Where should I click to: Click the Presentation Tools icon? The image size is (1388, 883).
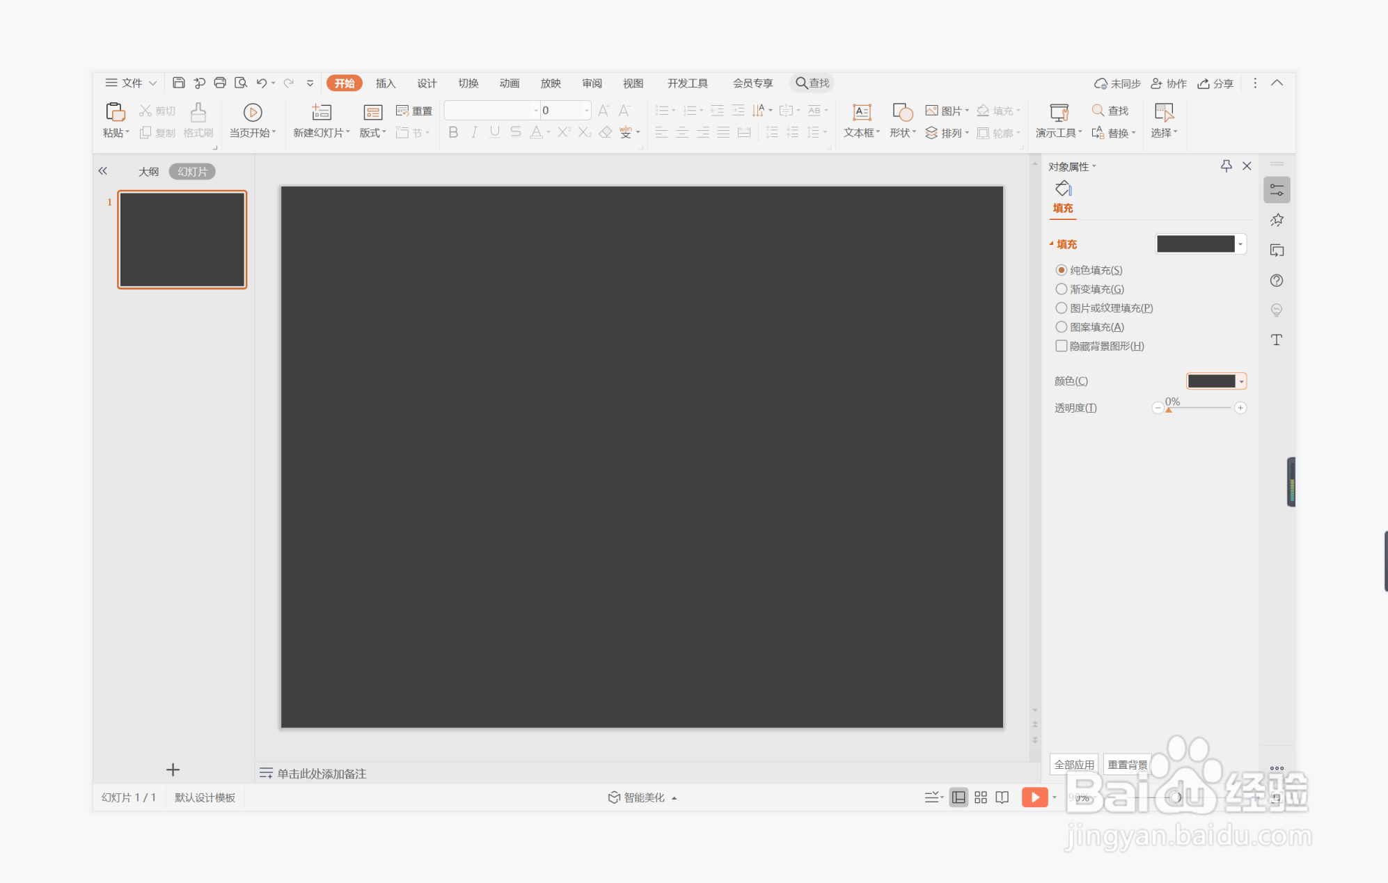point(1059,112)
